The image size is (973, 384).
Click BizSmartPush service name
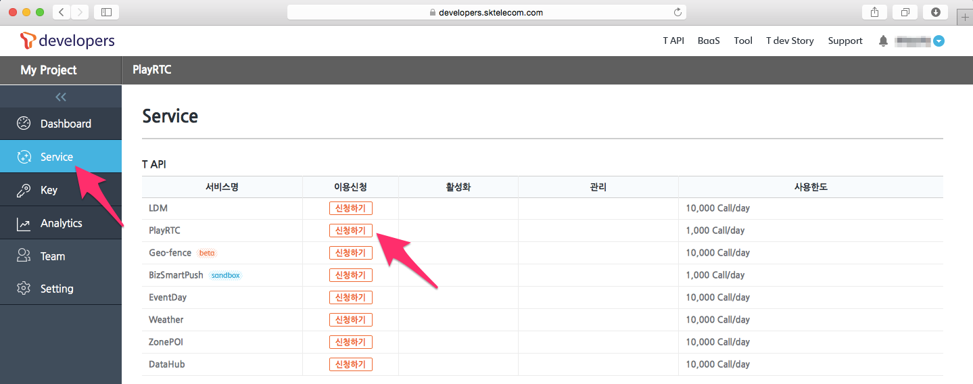pyautogui.click(x=176, y=275)
